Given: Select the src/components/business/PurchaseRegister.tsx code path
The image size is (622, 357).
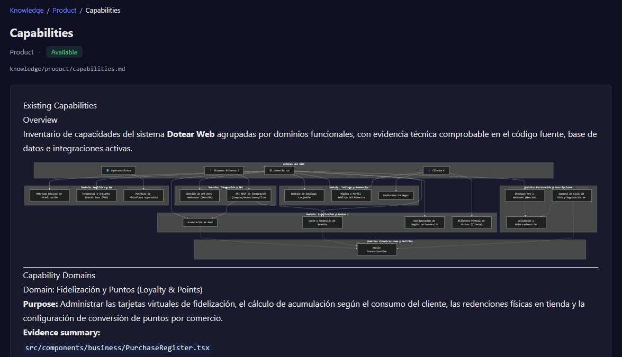Looking at the screenshot, I should pos(118,347).
